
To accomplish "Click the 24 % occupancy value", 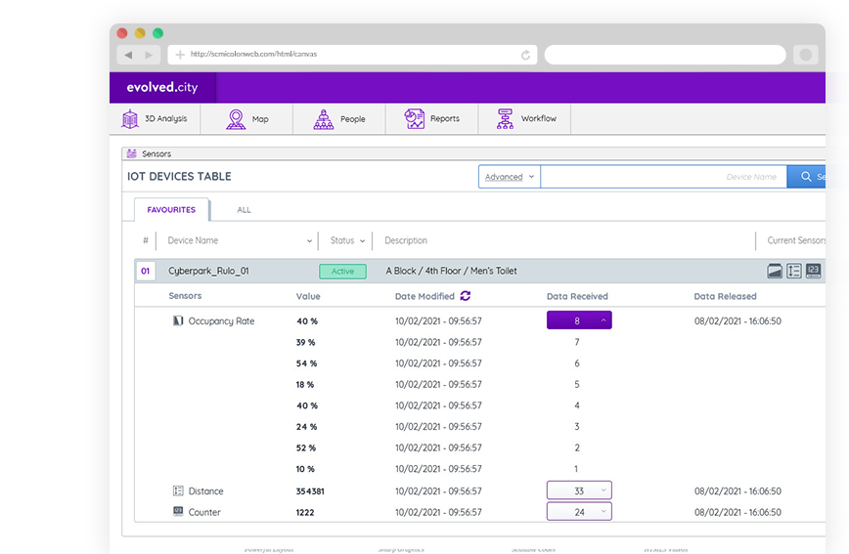I will [306, 426].
